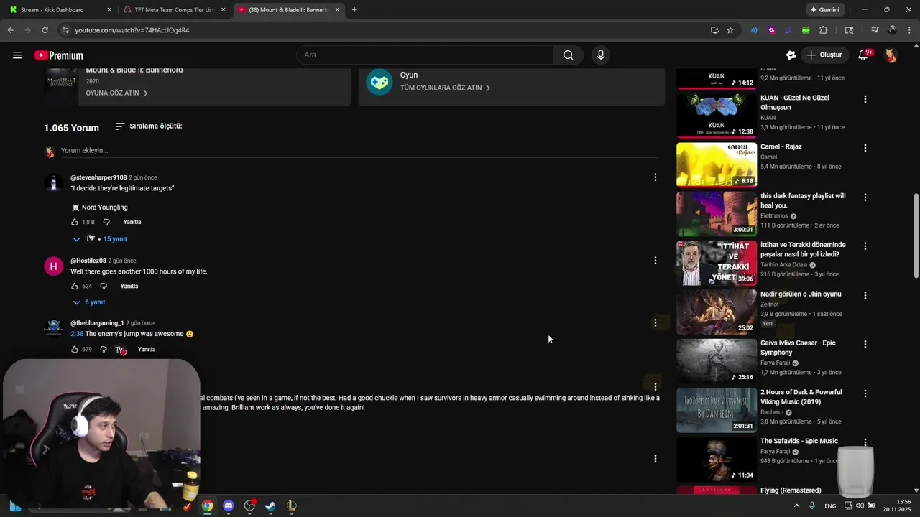The height and width of the screenshot is (517, 920).
Task: Click Yanıtla under @Hostilez08 comment
Action: [x=129, y=286]
